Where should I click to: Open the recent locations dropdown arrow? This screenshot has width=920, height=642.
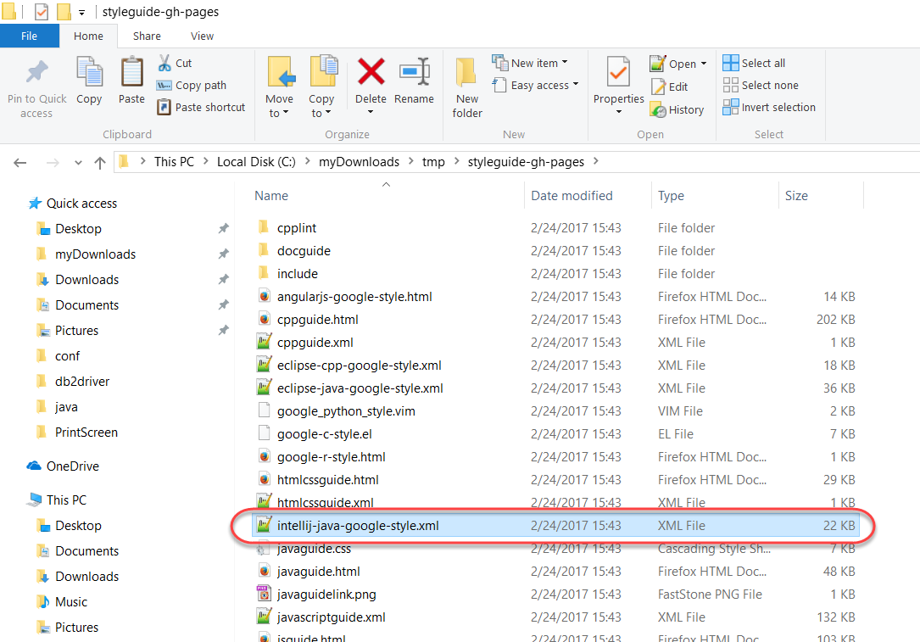[x=78, y=163]
